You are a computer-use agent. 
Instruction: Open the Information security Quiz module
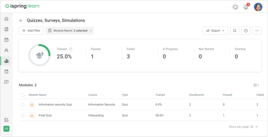[55, 105]
